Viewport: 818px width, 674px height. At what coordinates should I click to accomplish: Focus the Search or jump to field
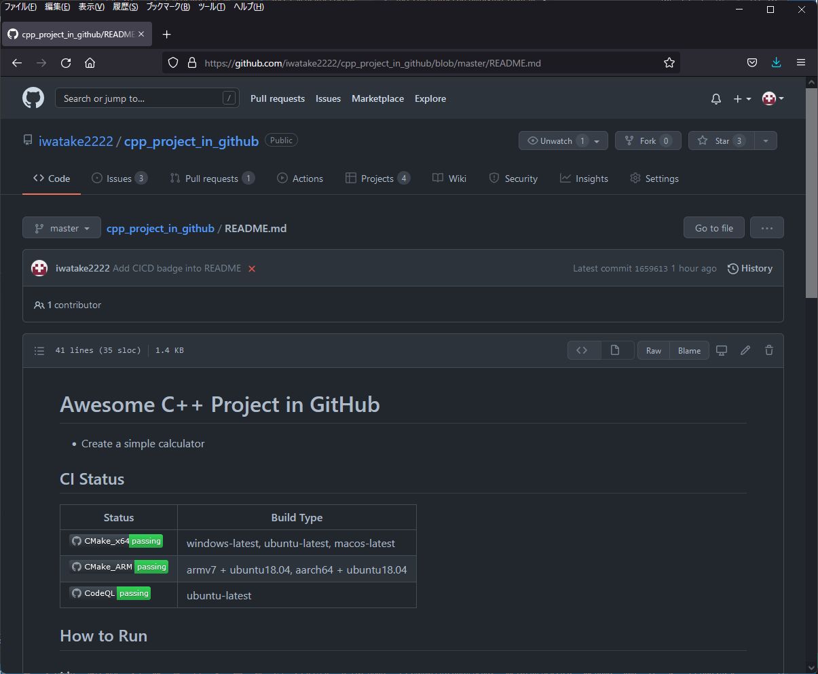pyautogui.click(x=147, y=98)
